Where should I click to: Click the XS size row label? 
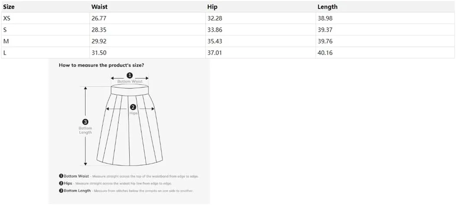pyautogui.click(x=7, y=18)
